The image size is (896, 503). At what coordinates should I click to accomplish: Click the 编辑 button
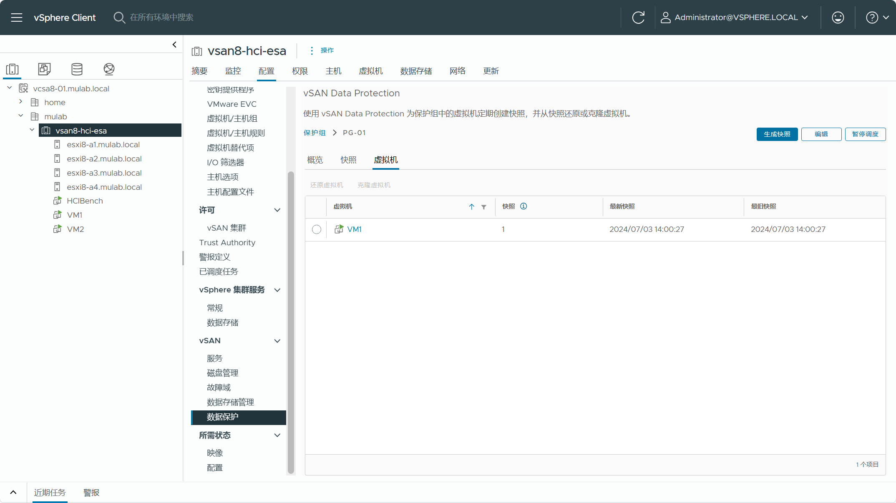coord(821,134)
